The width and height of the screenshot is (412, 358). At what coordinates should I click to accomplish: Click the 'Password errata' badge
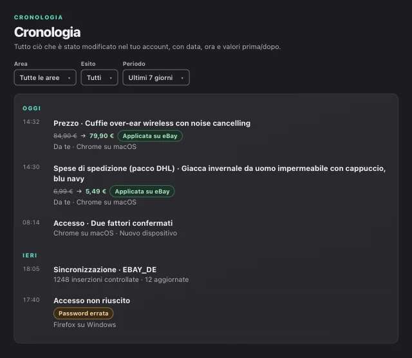tap(83, 313)
